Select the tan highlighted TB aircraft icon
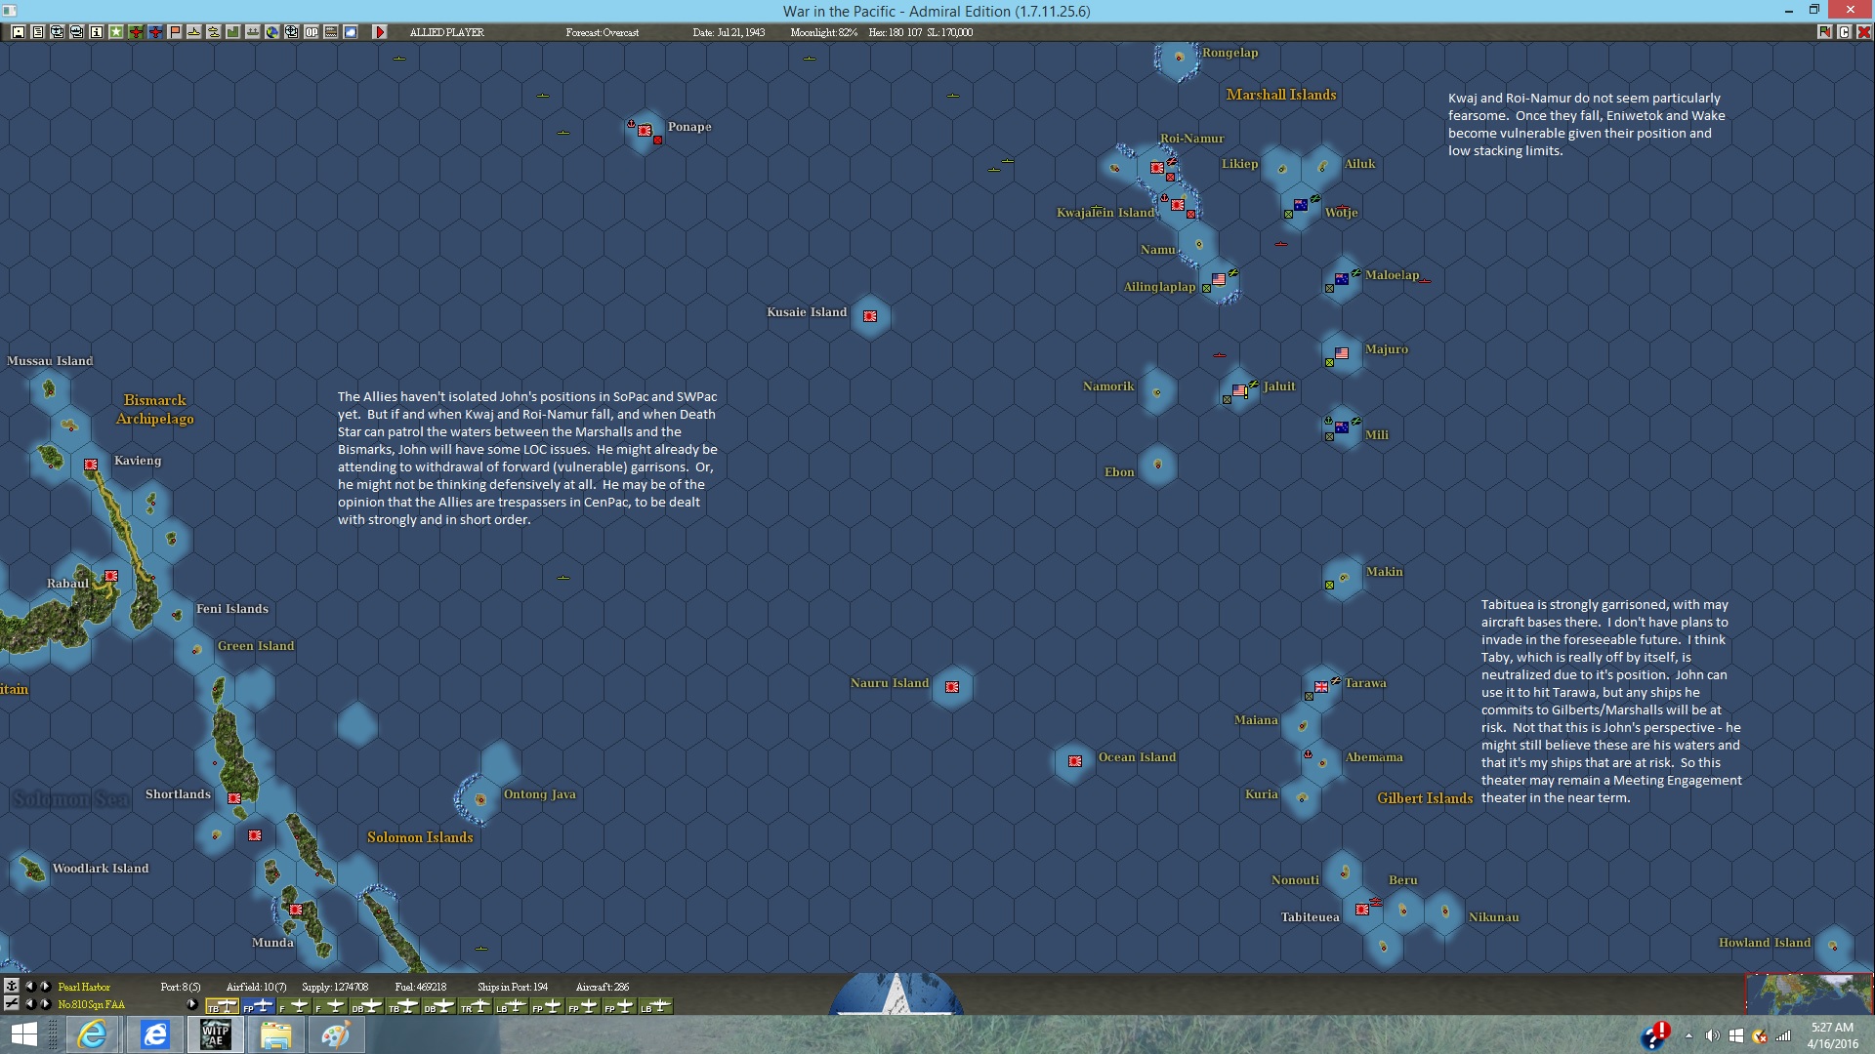 click(x=222, y=1006)
